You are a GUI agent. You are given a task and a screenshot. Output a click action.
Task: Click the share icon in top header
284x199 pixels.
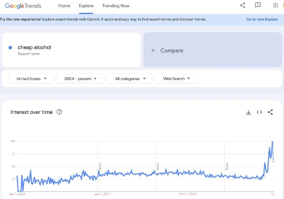242,5
